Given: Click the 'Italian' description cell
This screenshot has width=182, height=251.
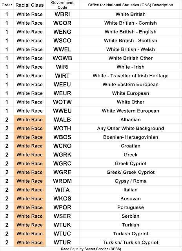Looking at the screenshot, I should 131,190.
